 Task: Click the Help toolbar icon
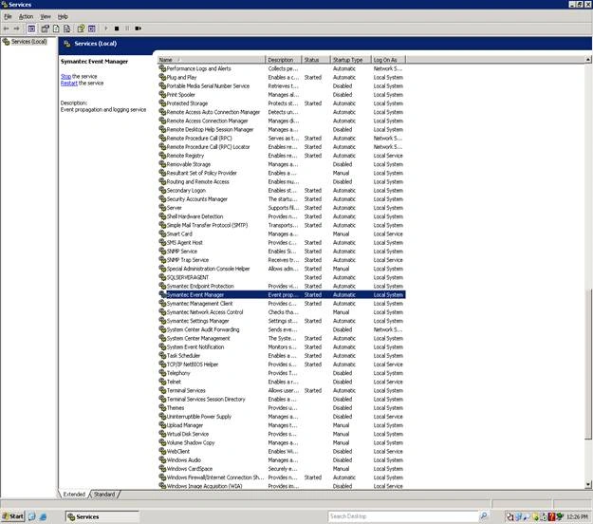81,28
